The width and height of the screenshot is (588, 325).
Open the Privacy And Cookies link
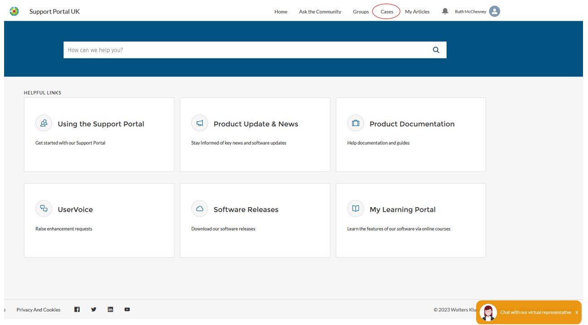pos(38,309)
